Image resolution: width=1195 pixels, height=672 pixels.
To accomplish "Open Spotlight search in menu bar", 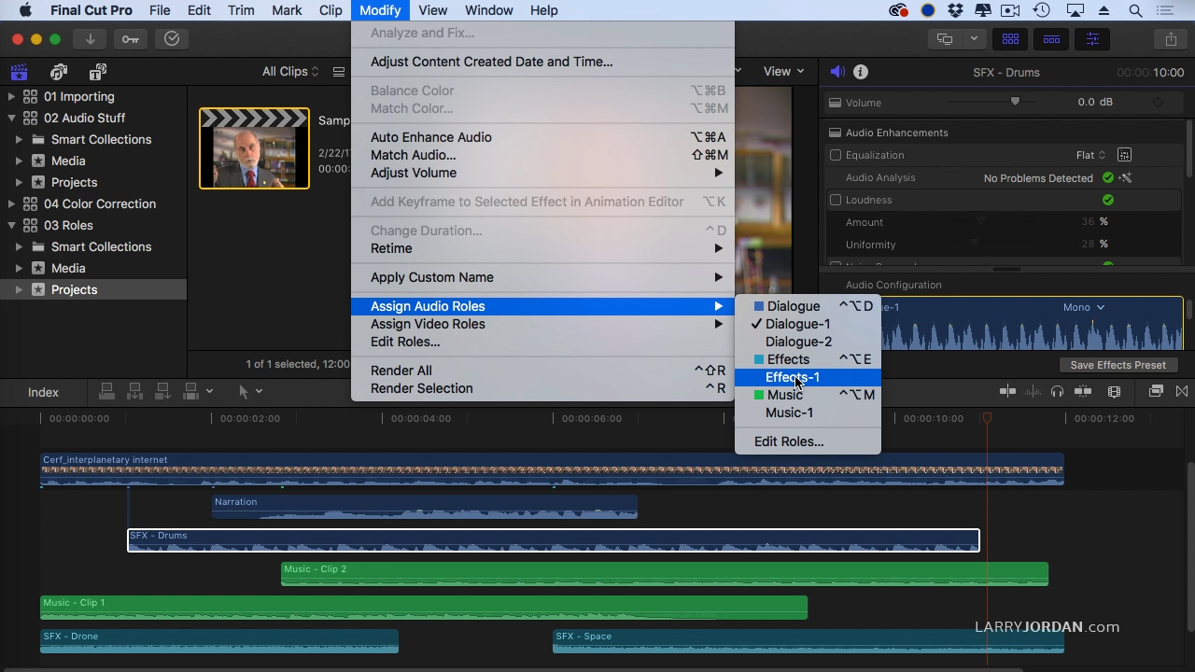I will tap(1135, 10).
